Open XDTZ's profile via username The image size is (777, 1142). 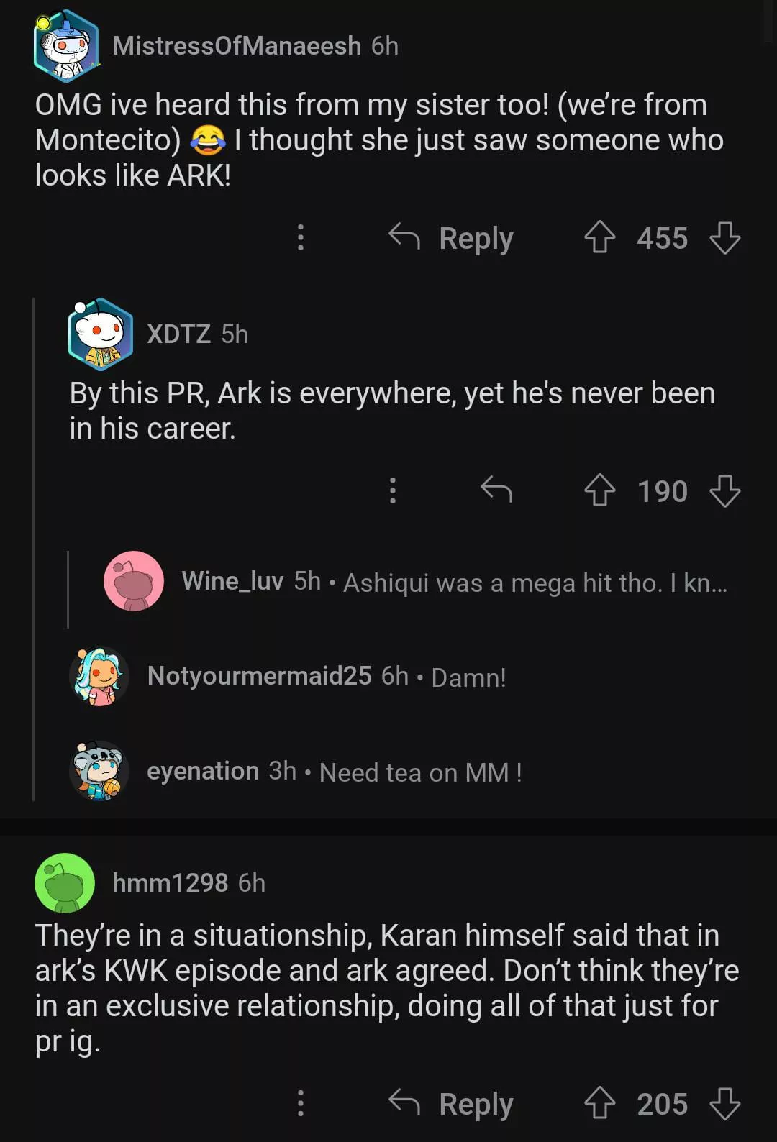pyautogui.click(x=178, y=334)
